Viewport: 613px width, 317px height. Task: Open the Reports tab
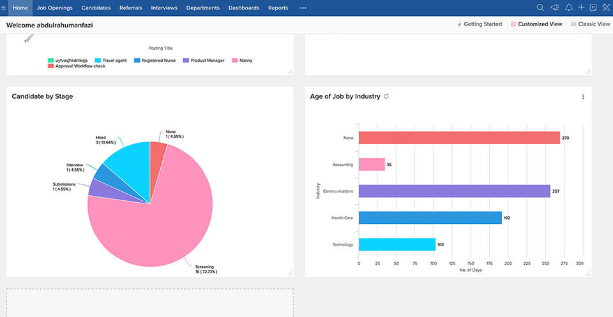[x=278, y=8]
